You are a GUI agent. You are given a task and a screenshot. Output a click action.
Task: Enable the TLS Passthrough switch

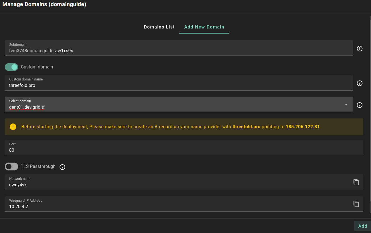click(11, 167)
